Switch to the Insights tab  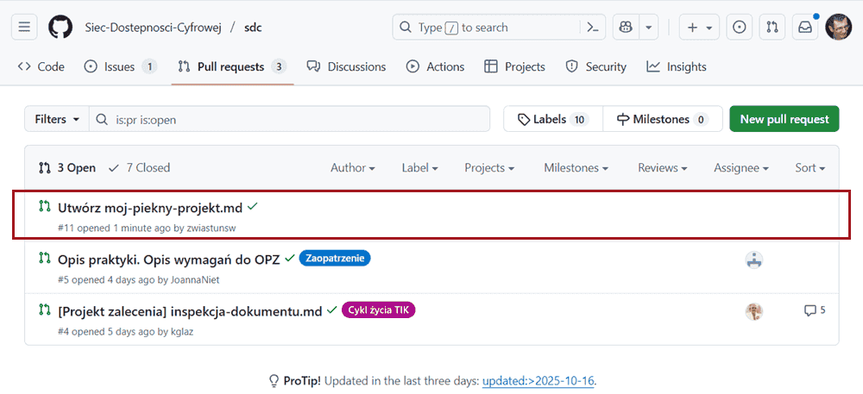coord(677,66)
